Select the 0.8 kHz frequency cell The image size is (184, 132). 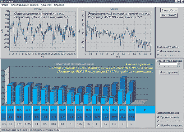(62, 124)
